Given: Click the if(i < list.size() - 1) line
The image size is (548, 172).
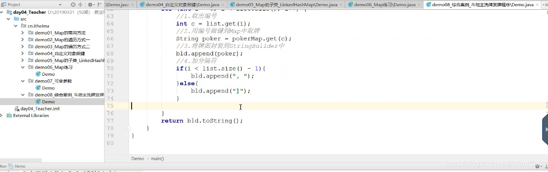Looking at the screenshot, I should coord(221,68).
